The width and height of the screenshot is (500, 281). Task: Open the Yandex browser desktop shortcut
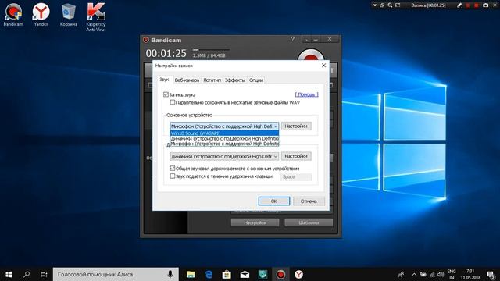coord(41,14)
